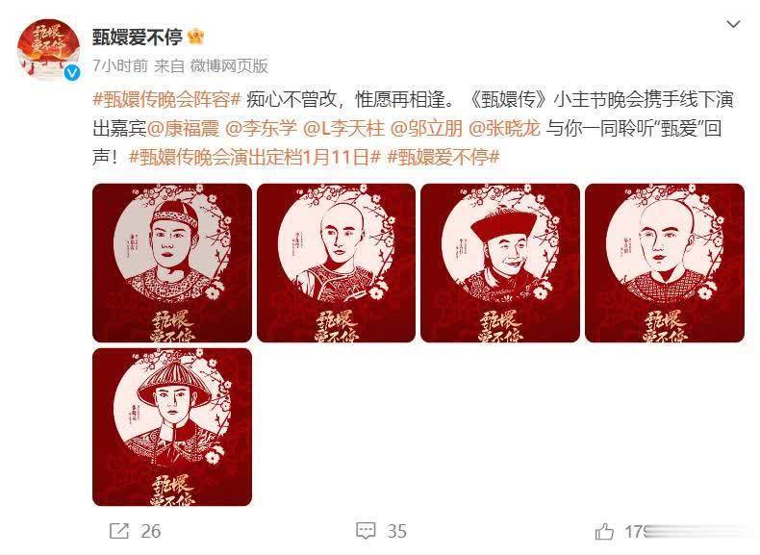The image size is (760, 555).
Task: Open the 甄嬛爱不停 username link
Action: pyautogui.click(x=138, y=37)
